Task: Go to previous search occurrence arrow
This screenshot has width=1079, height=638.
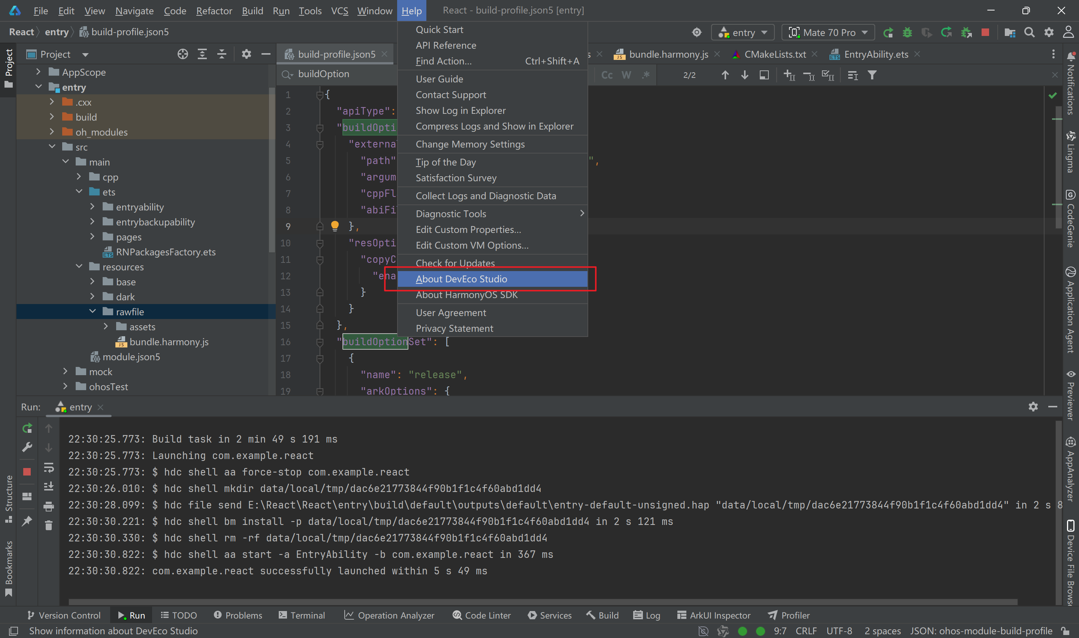Action: tap(725, 75)
